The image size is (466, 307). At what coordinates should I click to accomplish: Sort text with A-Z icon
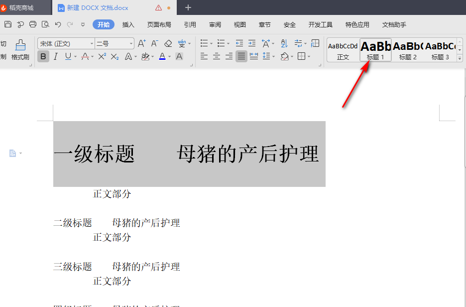284,43
